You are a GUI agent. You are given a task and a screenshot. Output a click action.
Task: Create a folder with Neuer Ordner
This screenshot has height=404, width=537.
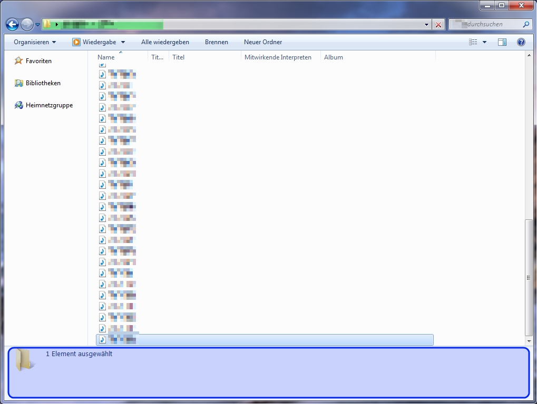(263, 42)
